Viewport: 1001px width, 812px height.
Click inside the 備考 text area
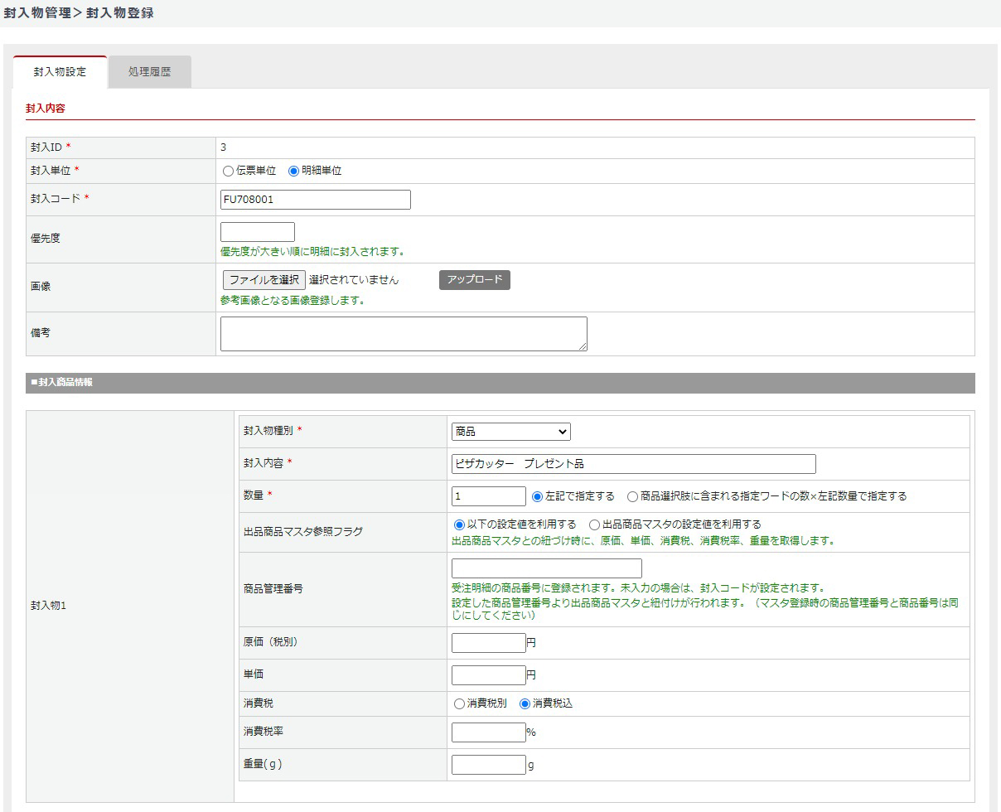[x=403, y=333]
